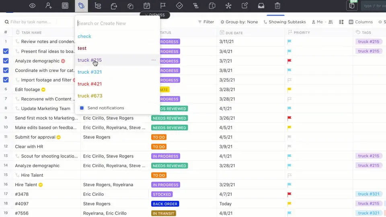Uncheck the Present final ideas task checkbox
The height and width of the screenshot is (217, 386).
coord(6,51)
